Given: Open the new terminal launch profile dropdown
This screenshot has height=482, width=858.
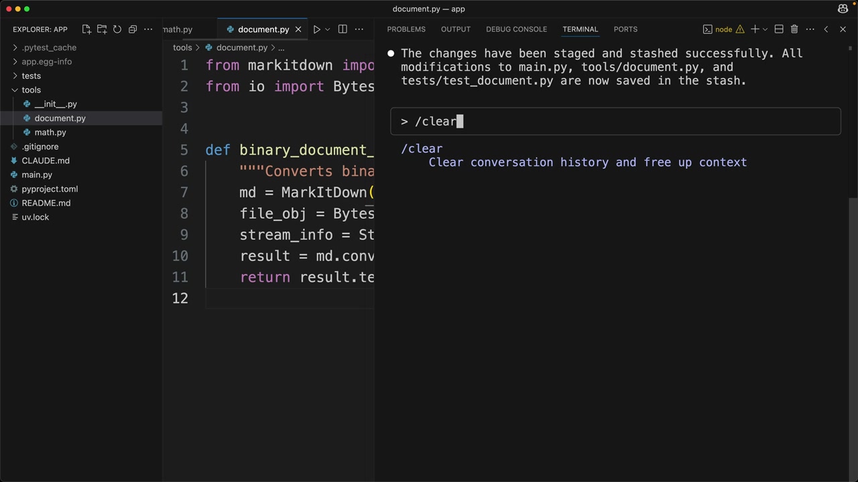Looking at the screenshot, I should 765,29.
